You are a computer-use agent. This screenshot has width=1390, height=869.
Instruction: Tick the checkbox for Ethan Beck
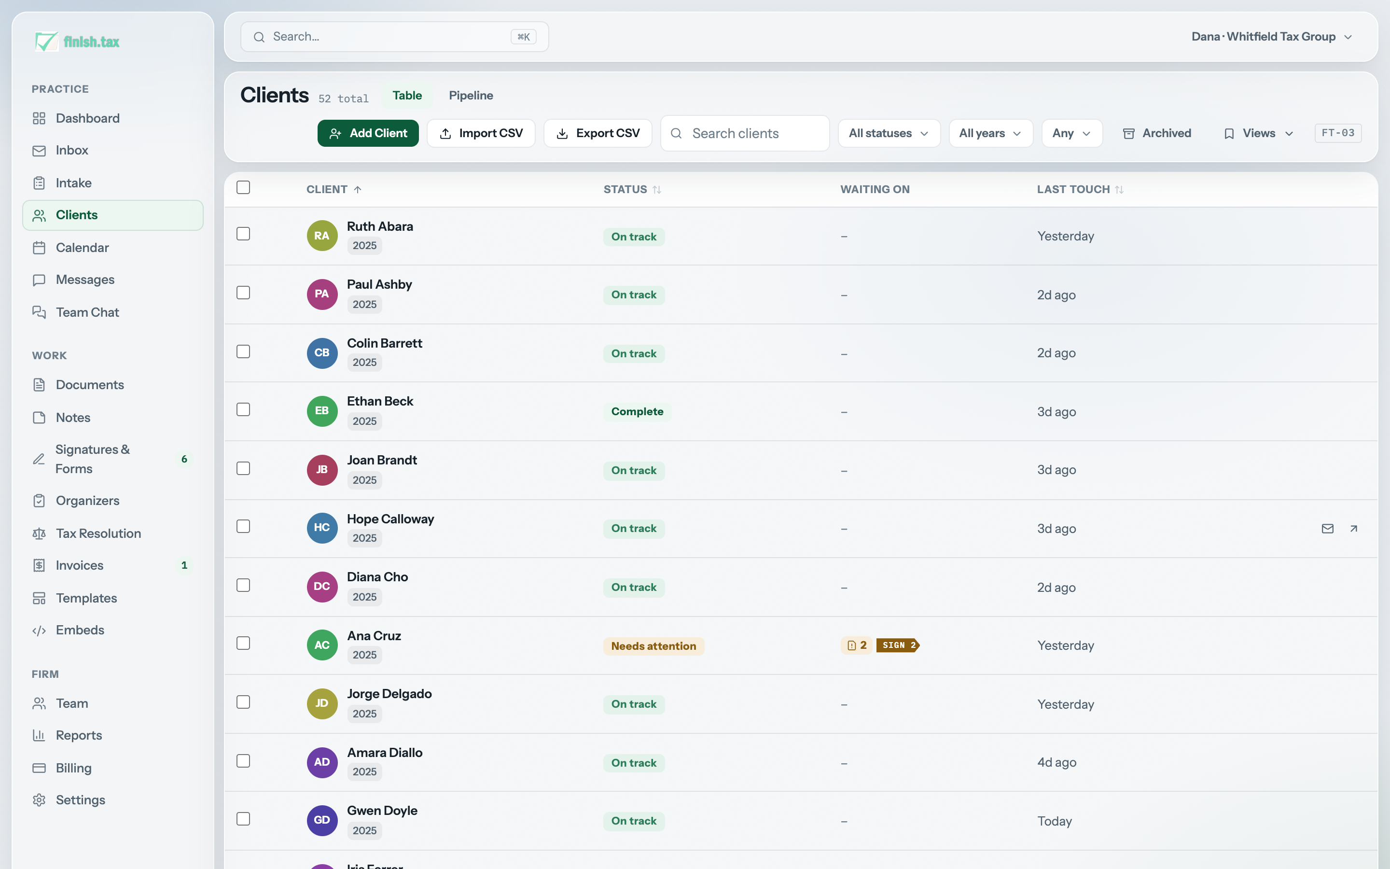(244, 409)
